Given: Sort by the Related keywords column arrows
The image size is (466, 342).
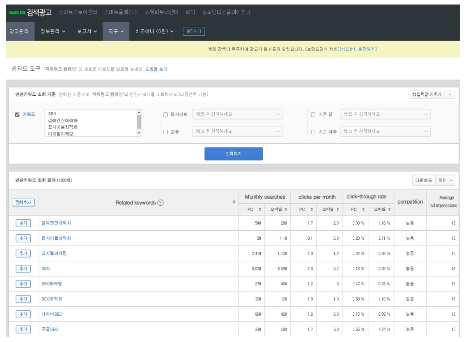Looking at the screenshot, I should click(x=234, y=202).
